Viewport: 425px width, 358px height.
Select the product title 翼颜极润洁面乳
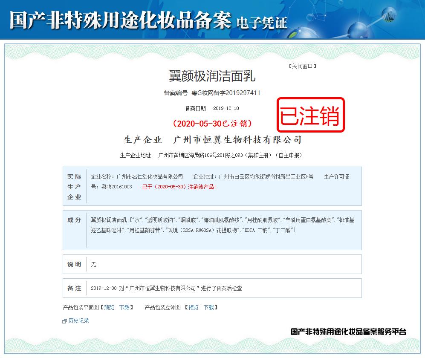click(x=212, y=78)
